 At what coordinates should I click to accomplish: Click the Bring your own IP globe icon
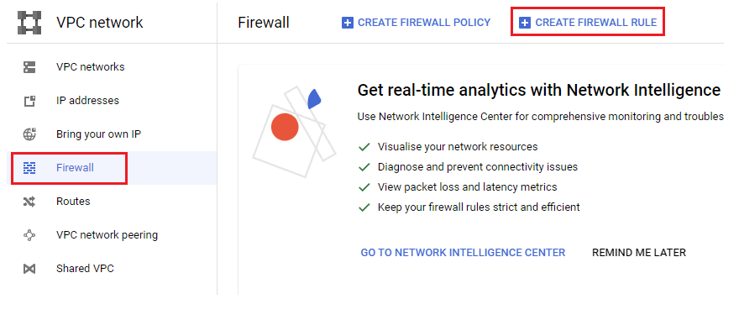point(29,134)
